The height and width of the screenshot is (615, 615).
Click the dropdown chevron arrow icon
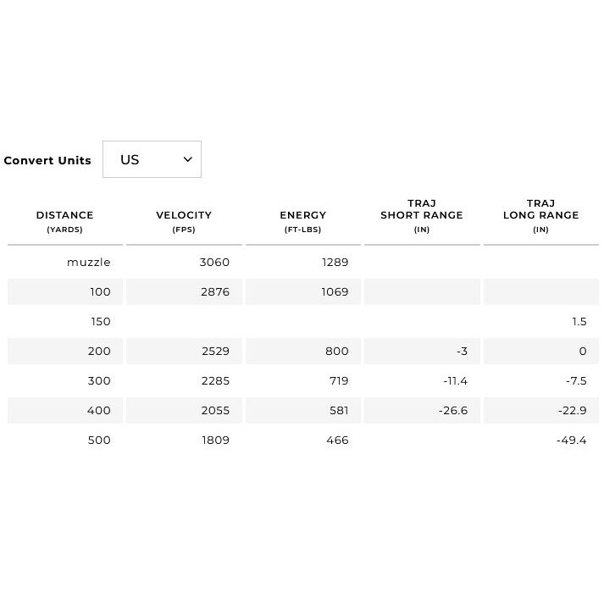coord(188,159)
